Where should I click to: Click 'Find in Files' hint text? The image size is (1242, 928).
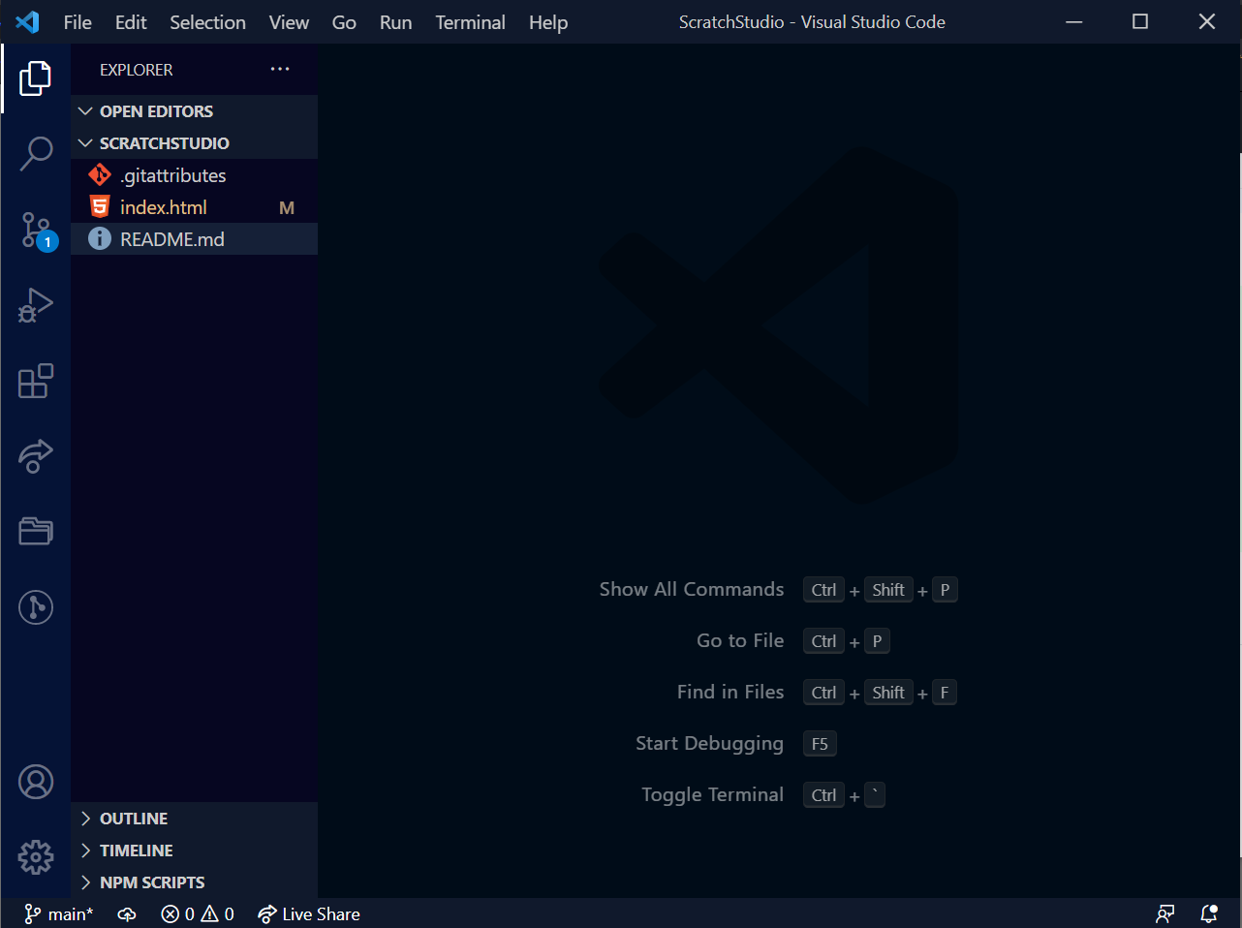[730, 692]
